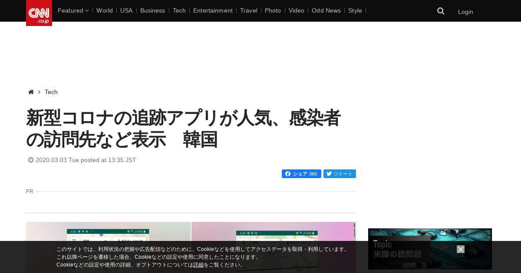Navigate to the Business section
The height and width of the screenshot is (273, 521).
152,10
